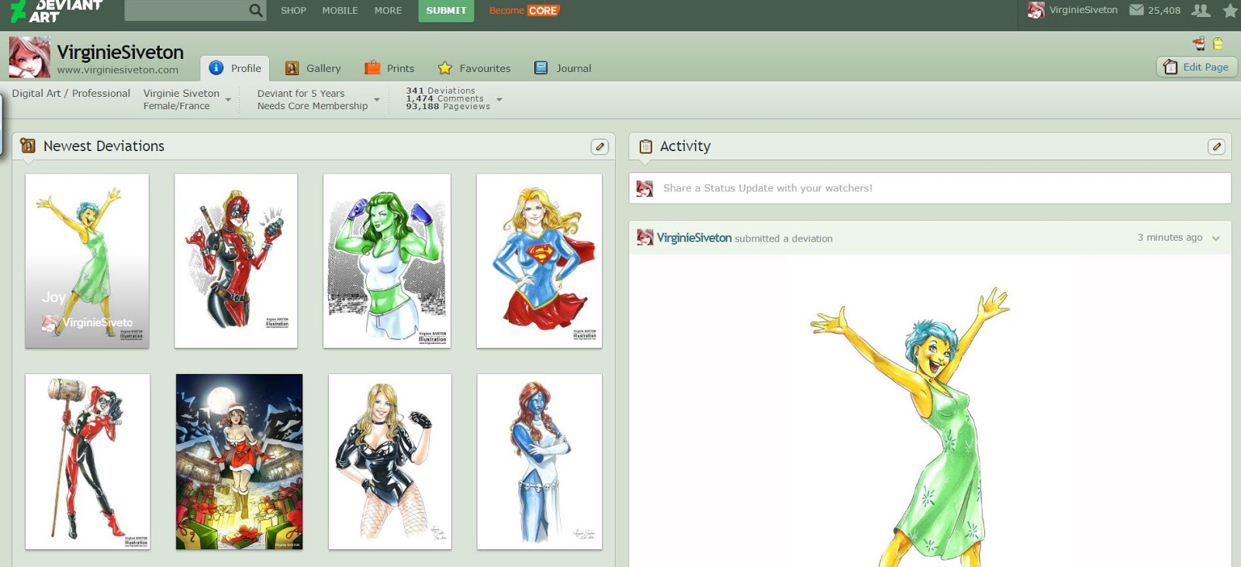This screenshot has width=1241, height=567.
Task: Click the yellow note icon above Edit Page
Action: 1218,43
